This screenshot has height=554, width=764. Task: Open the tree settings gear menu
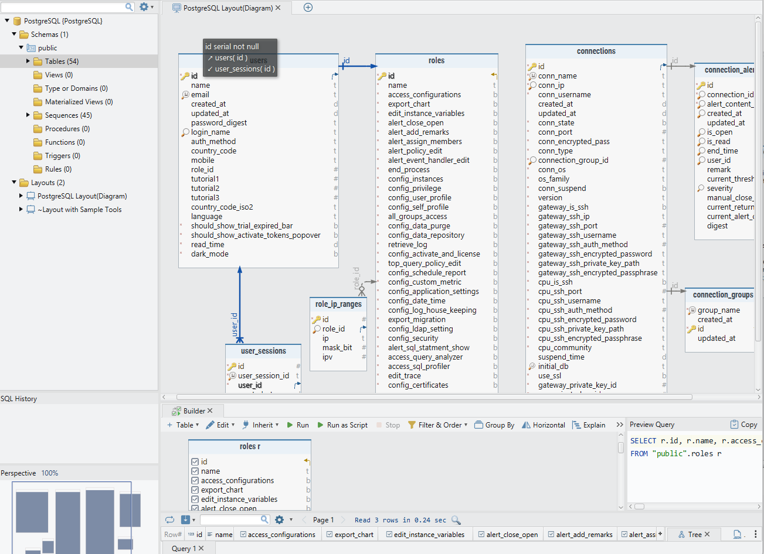pyautogui.click(x=146, y=7)
